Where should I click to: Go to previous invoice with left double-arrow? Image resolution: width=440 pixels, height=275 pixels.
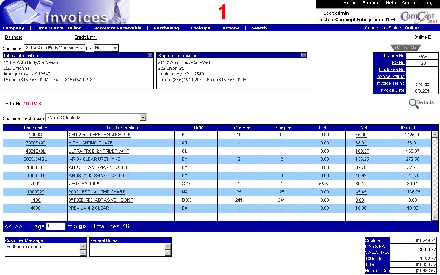pyautogui.click(x=398, y=48)
